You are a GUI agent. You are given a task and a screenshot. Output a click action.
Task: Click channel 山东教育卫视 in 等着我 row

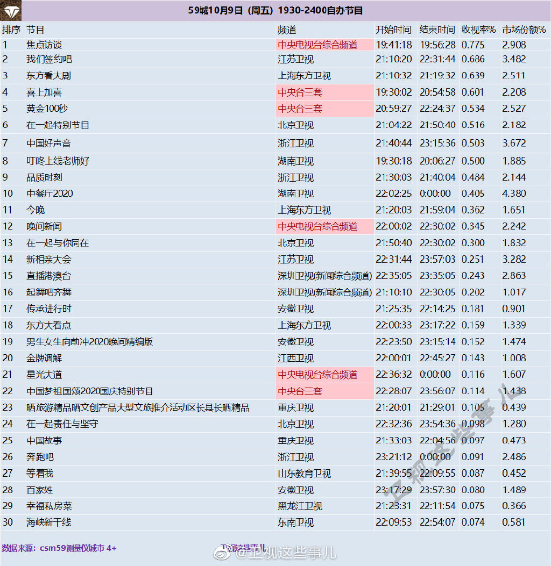304,474
